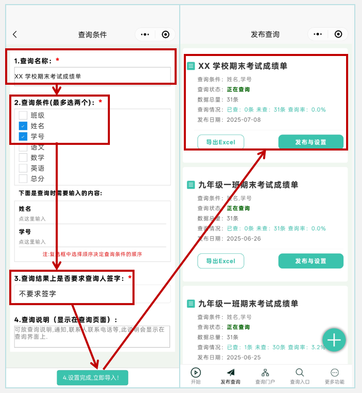Viewport: 362px width, 393px height.
Task: Check the 数学 checkbox
Action: (23, 158)
